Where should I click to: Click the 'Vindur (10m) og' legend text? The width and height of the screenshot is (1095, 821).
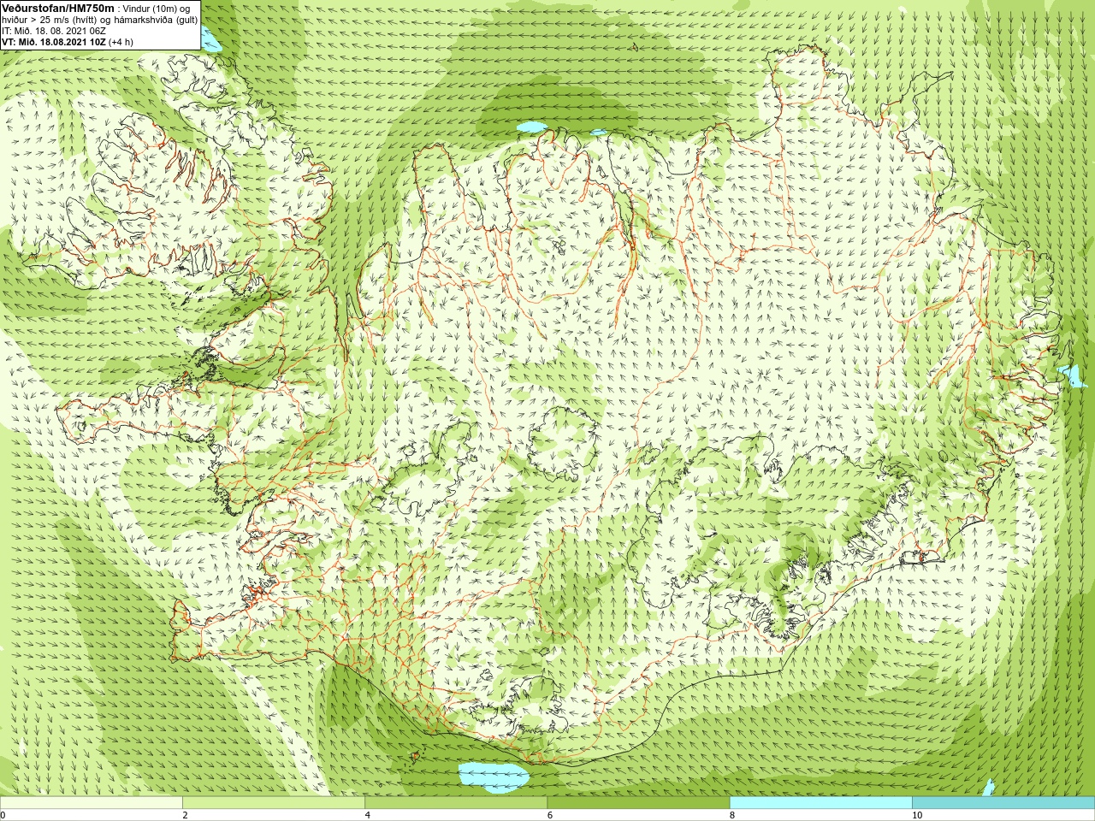click(x=157, y=9)
